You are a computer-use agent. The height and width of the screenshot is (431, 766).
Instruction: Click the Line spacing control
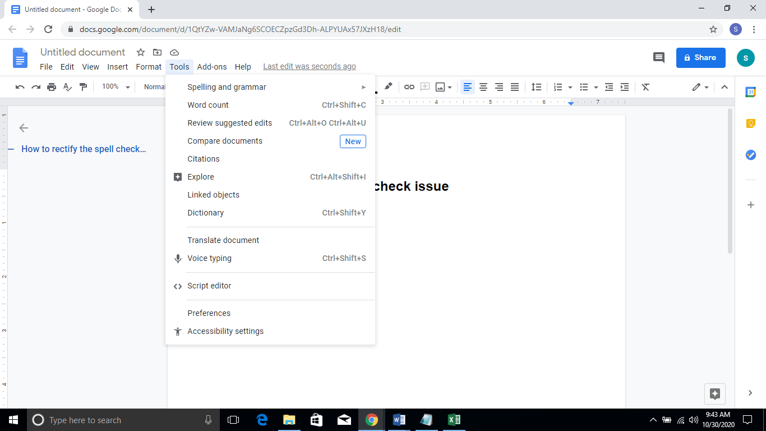click(536, 86)
